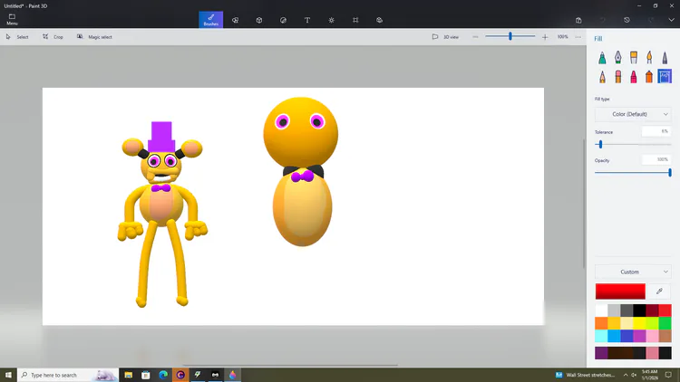Click the Paste icon

pos(578,20)
